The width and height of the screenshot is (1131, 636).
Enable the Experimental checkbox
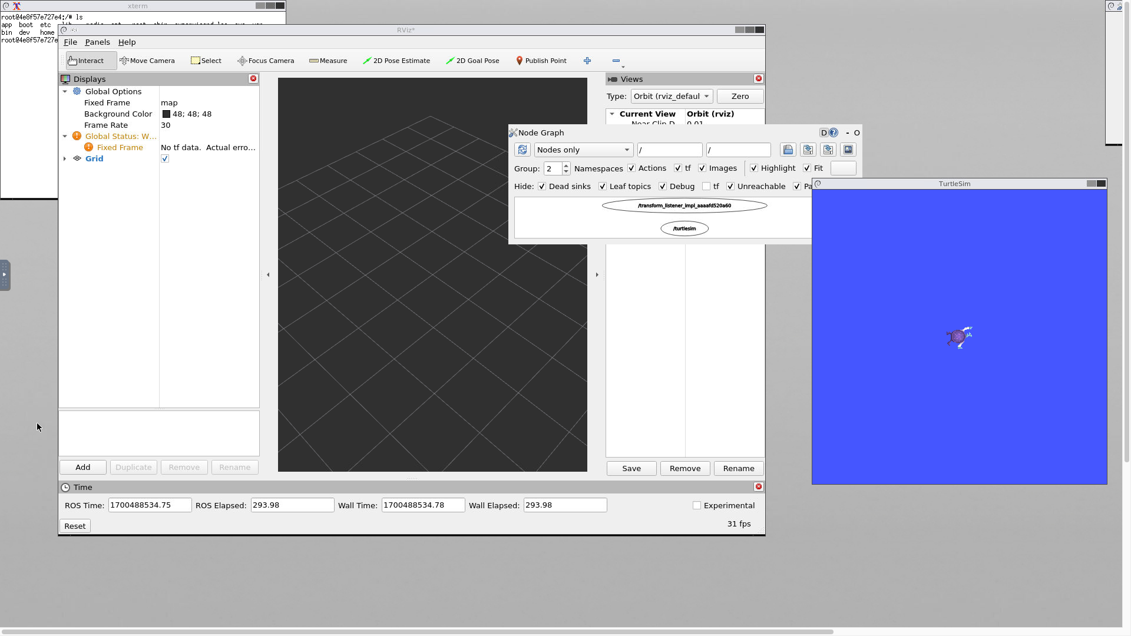697,506
